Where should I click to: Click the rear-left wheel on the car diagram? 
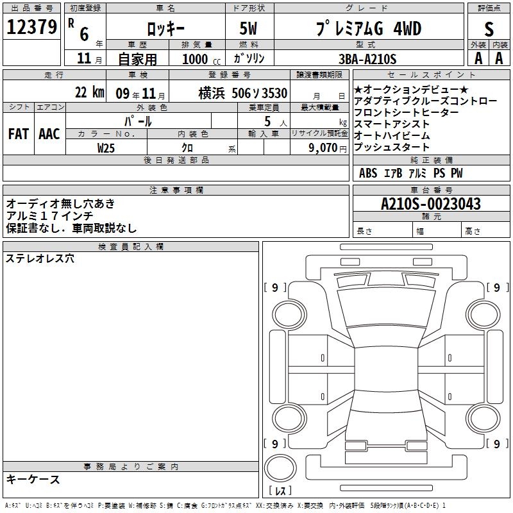point(288,418)
